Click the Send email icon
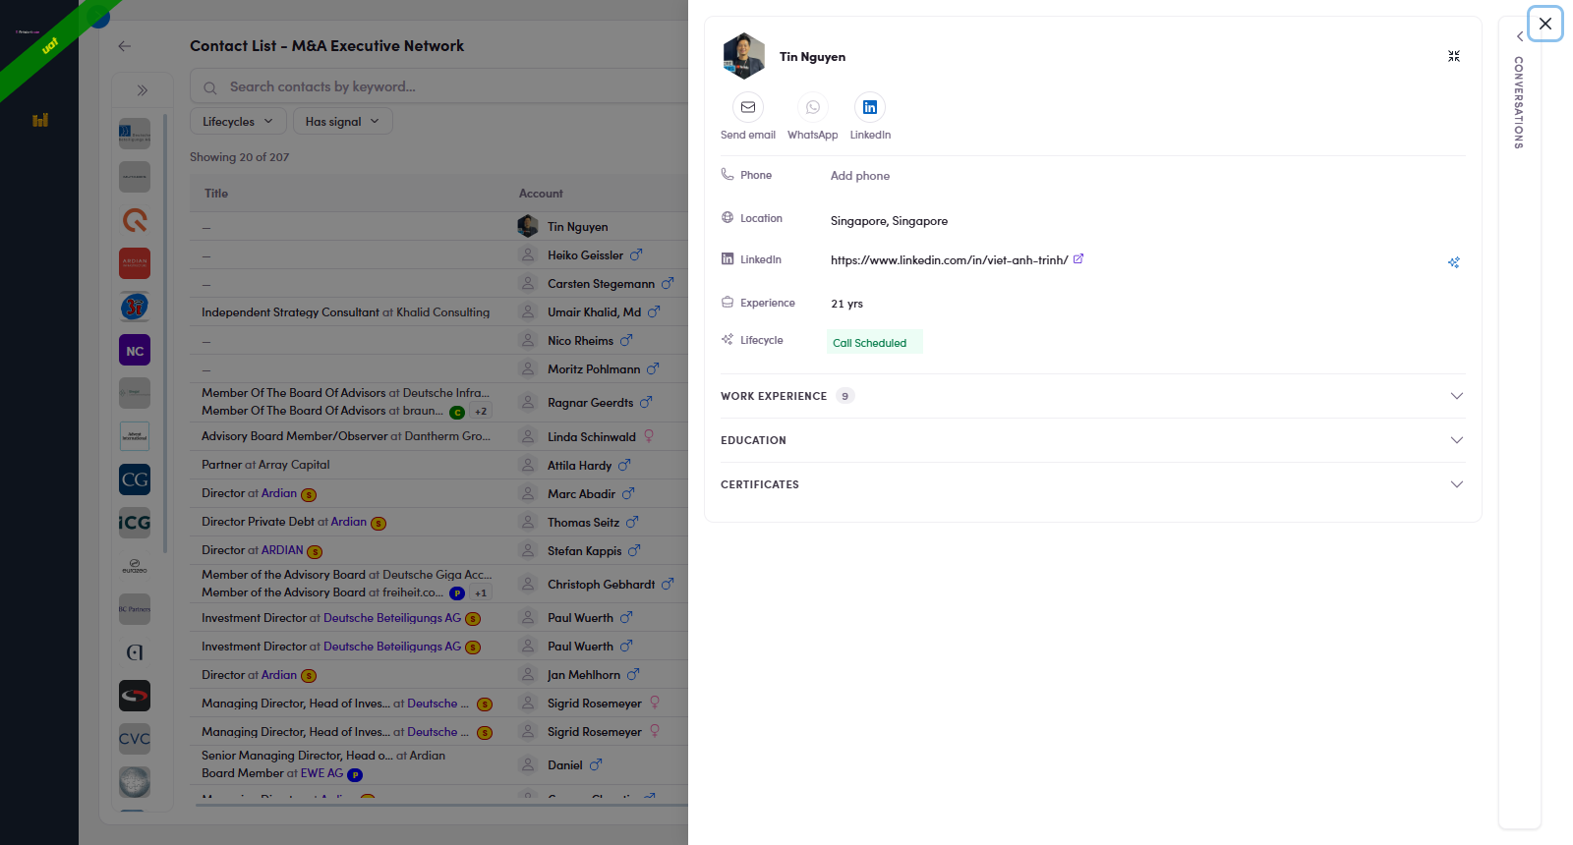The width and height of the screenshot is (1573, 845). point(748,107)
